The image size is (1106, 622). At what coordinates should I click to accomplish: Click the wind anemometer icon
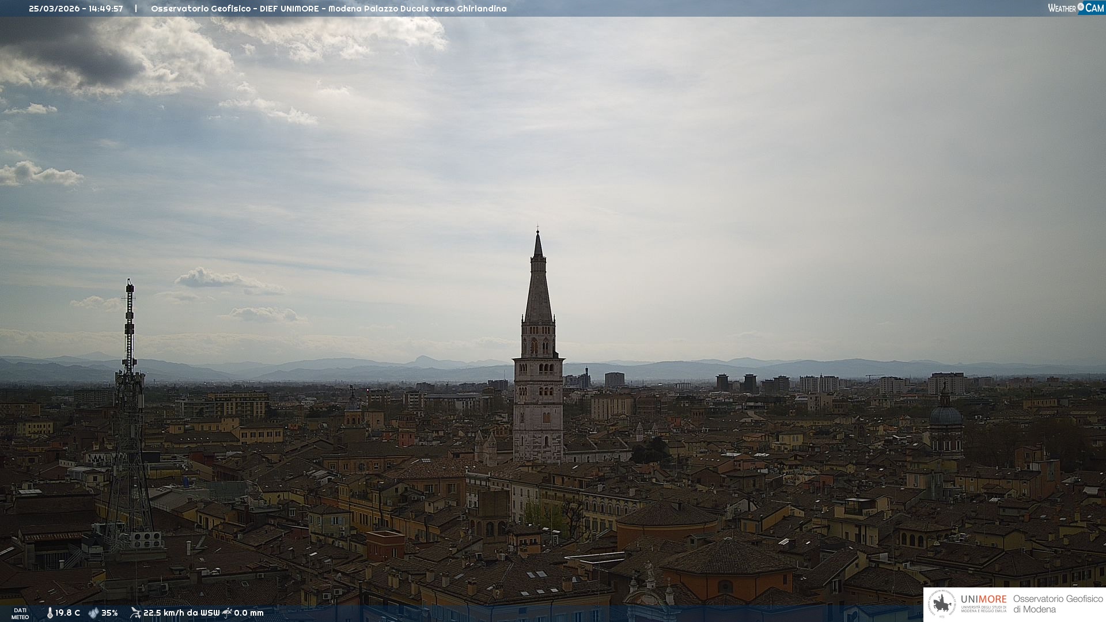tap(135, 613)
